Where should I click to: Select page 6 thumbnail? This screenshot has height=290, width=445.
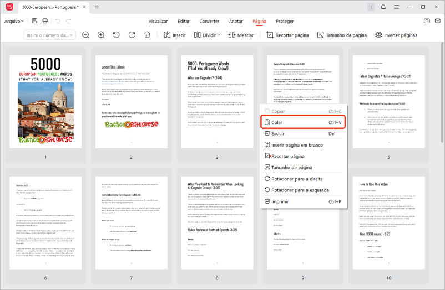click(45, 222)
